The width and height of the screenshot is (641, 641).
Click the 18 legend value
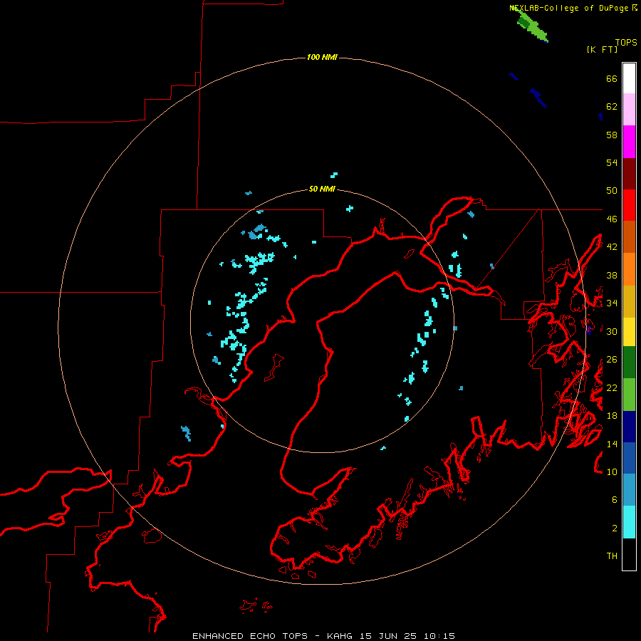(612, 416)
